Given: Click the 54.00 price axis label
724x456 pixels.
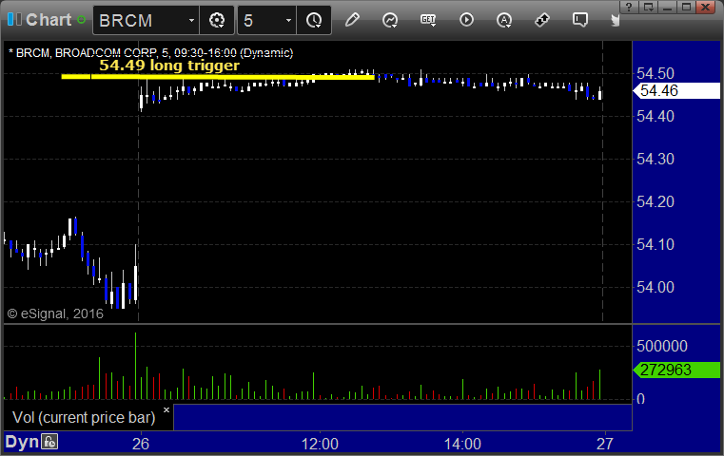Looking at the screenshot, I should (x=656, y=287).
